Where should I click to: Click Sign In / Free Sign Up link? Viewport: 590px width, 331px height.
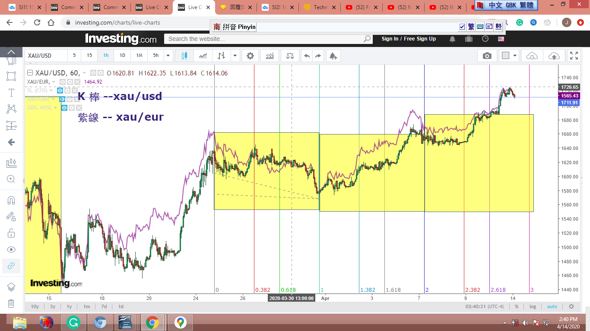409,39
